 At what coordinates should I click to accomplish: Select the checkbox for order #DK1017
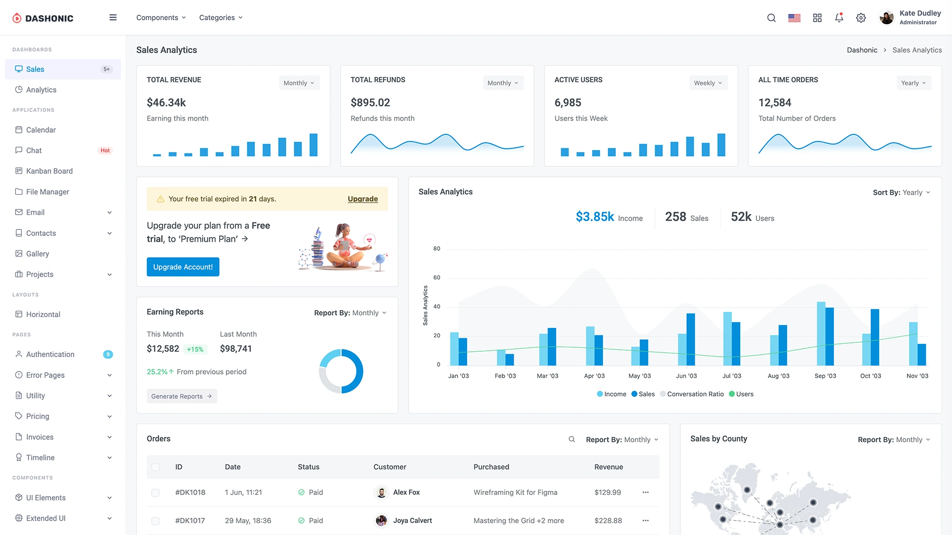pyautogui.click(x=156, y=521)
